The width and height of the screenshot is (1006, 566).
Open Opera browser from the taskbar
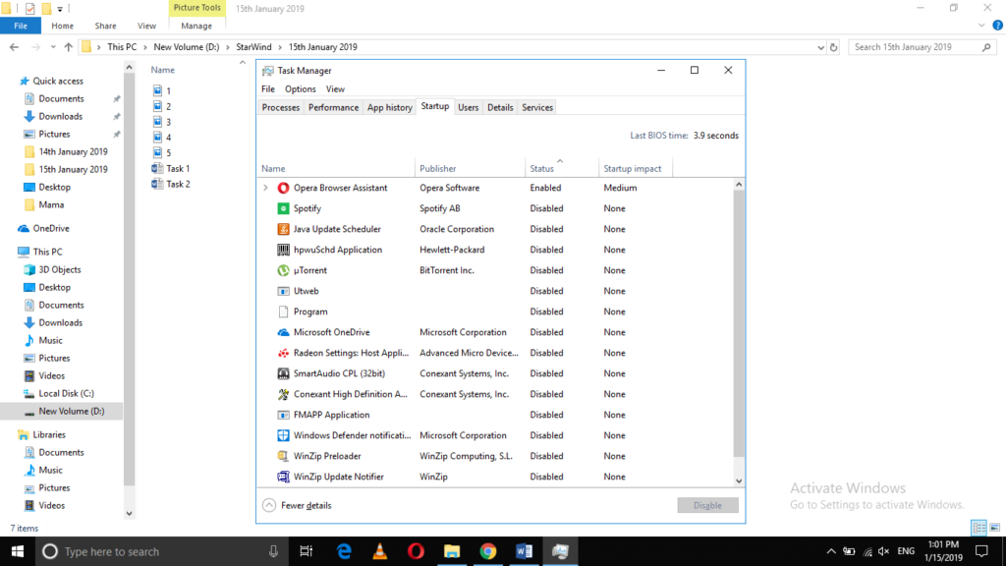tap(416, 551)
